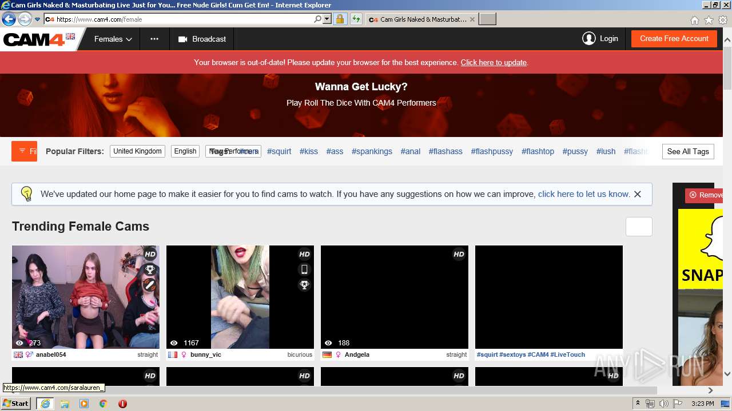Click the address bar URL field

click(183, 19)
